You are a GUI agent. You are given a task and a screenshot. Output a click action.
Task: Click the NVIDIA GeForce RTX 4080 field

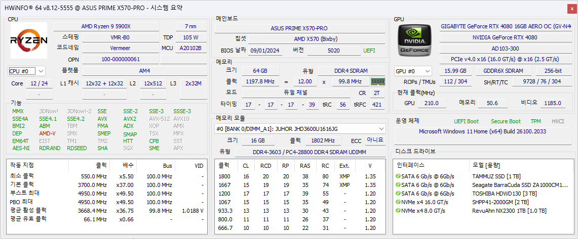(506, 37)
